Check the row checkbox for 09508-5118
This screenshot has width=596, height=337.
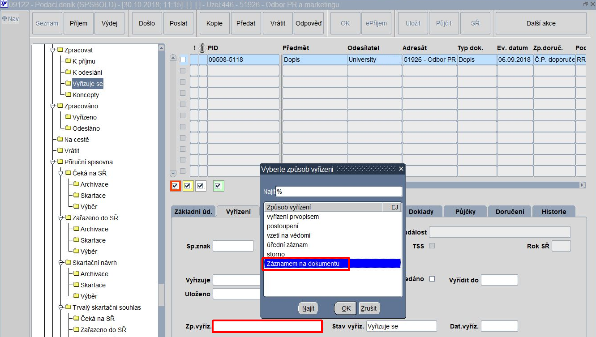[183, 60]
